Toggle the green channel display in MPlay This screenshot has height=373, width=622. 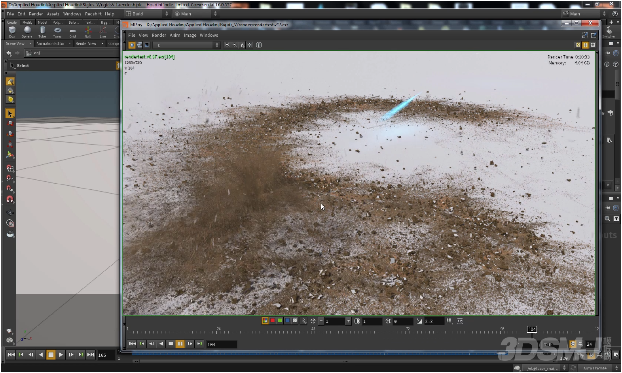tap(280, 321)
